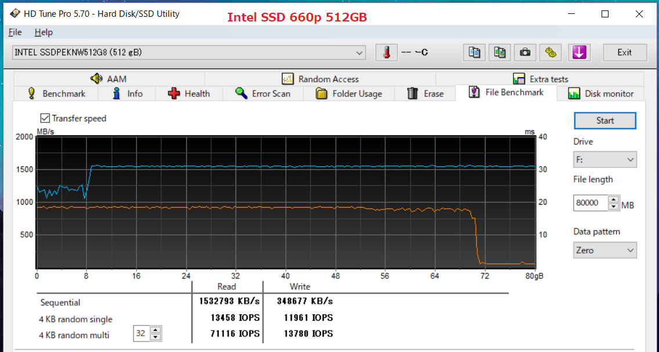
Task: Click the sequential read value 1532793 KB/s
Action: [x=229, y=301]
